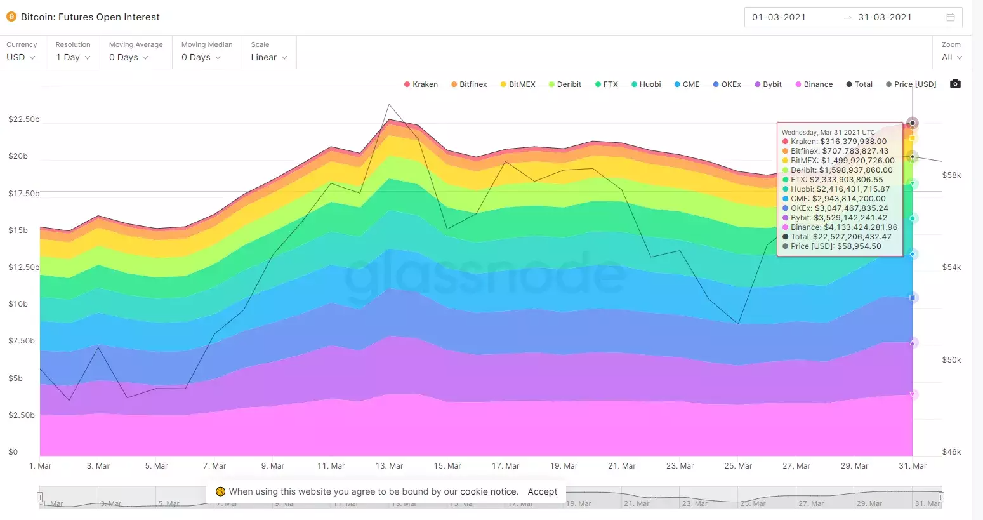Click the Total marker point on Mar 31

pyautogui.click(x=913, y=123)
